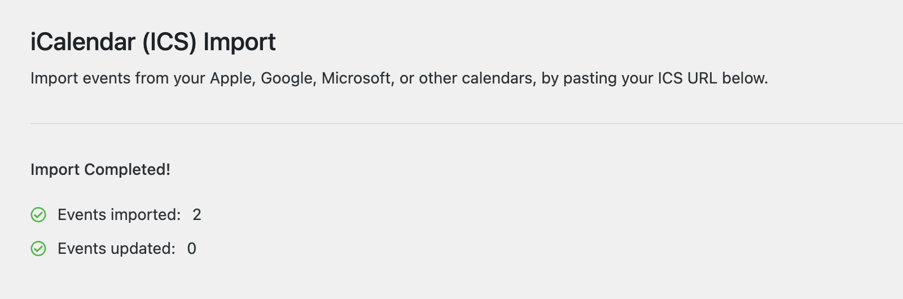Click the horizontal divider line below description
The image size is (903, 299).
pos(451,123)
